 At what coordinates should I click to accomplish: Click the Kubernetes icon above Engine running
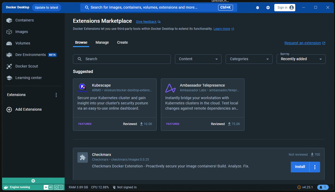(x=33, y=181)
